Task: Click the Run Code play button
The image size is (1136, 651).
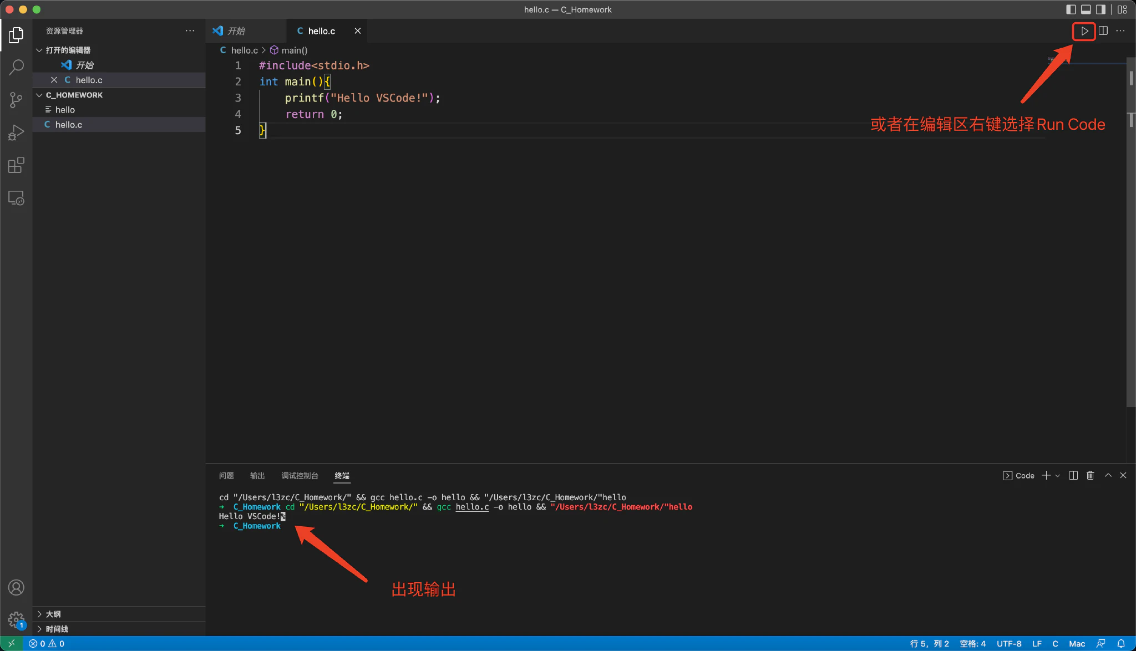Action: click(x=1084, y=31)
